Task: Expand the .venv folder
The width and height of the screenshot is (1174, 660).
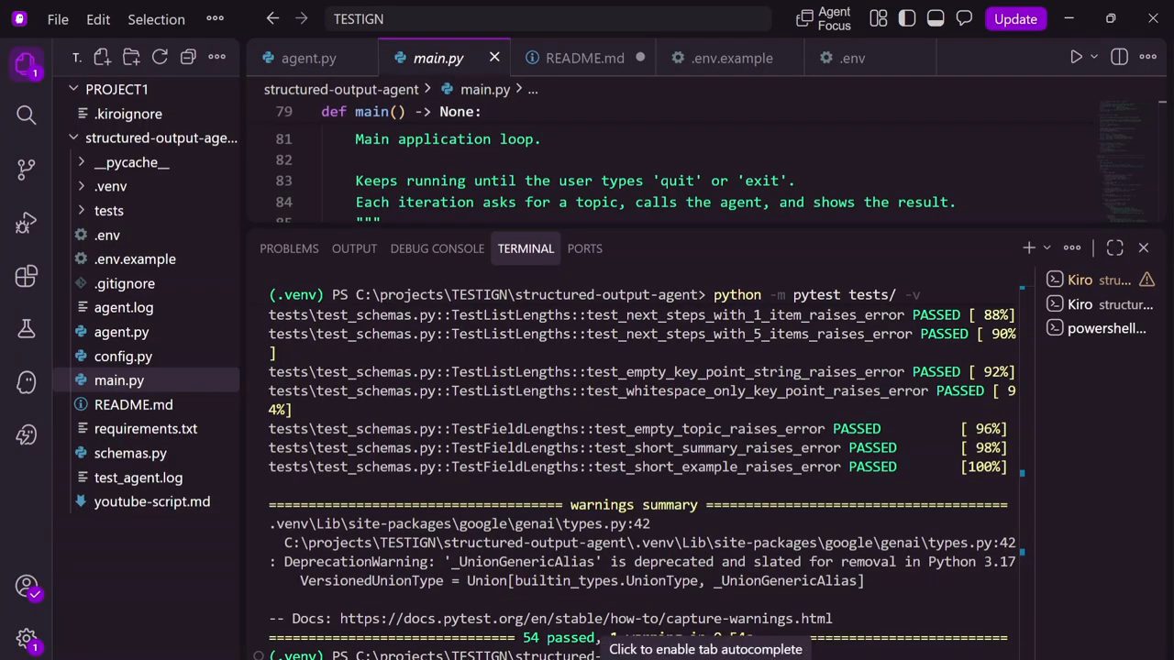Action: [x=110, y=186]
